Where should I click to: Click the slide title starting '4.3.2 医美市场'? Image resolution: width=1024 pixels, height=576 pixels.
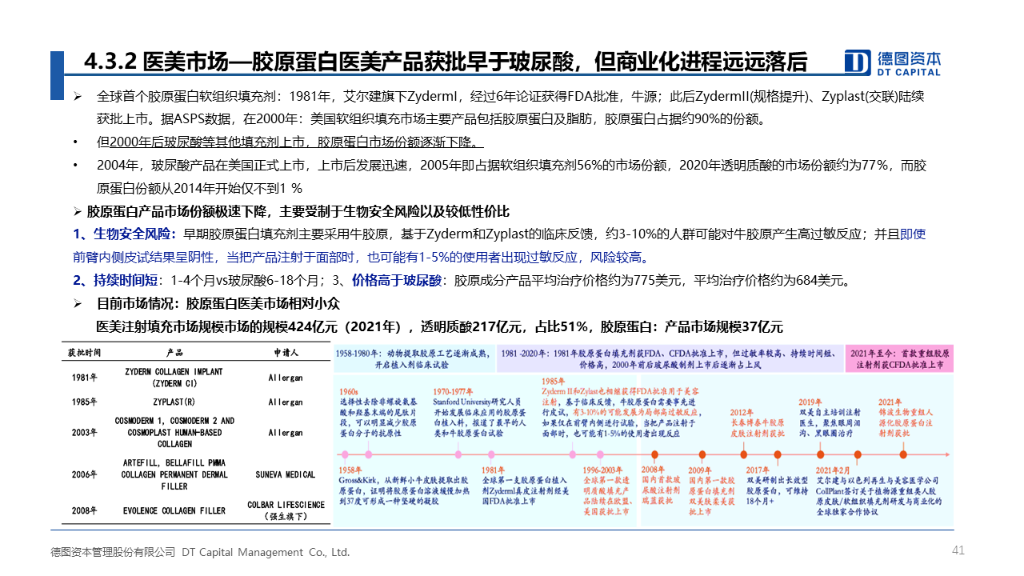pos(445,62)
